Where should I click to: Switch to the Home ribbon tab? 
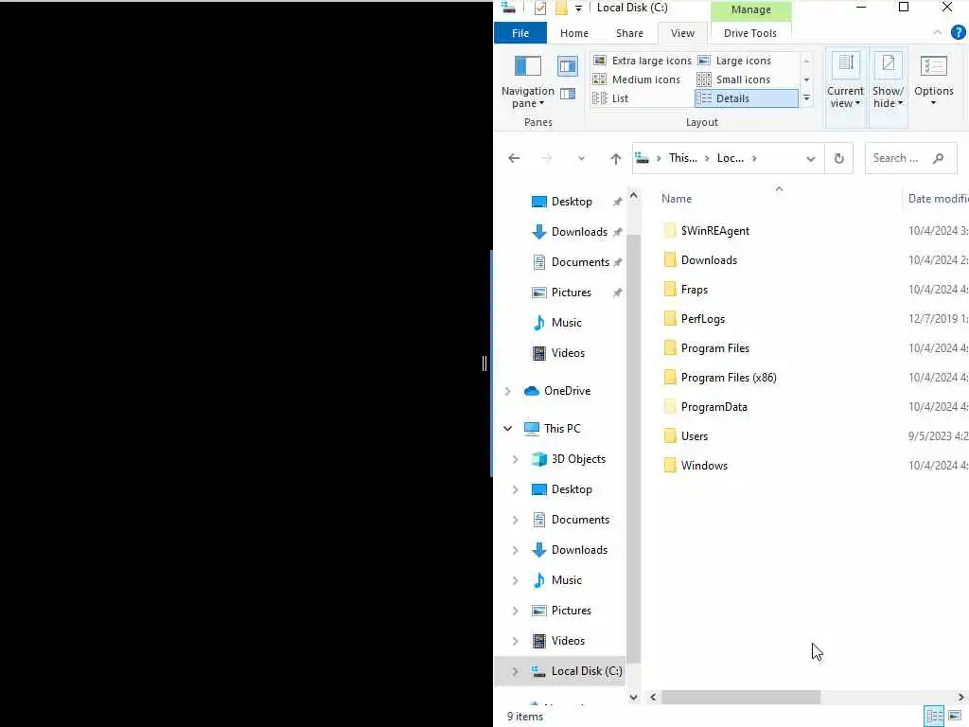(574, 33)
